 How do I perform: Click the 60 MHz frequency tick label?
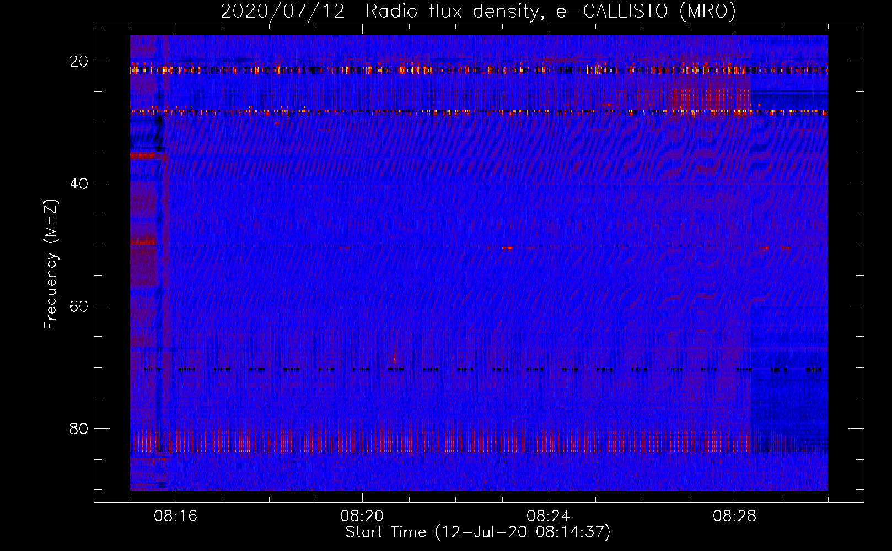point(79,306)
